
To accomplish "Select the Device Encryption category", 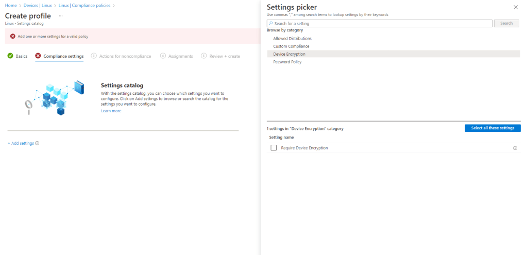I will click(289, 54).
